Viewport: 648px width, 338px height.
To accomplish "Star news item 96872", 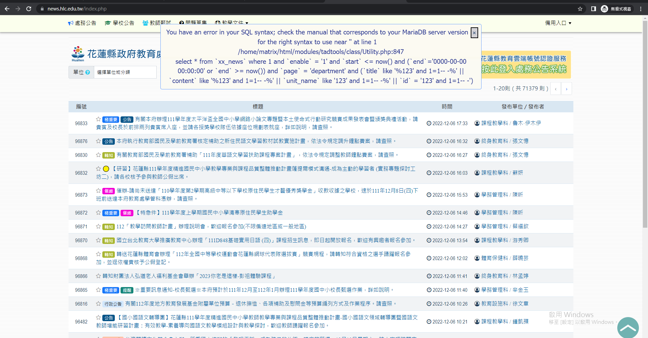I will pyautogui.click(x=98, y=213).
